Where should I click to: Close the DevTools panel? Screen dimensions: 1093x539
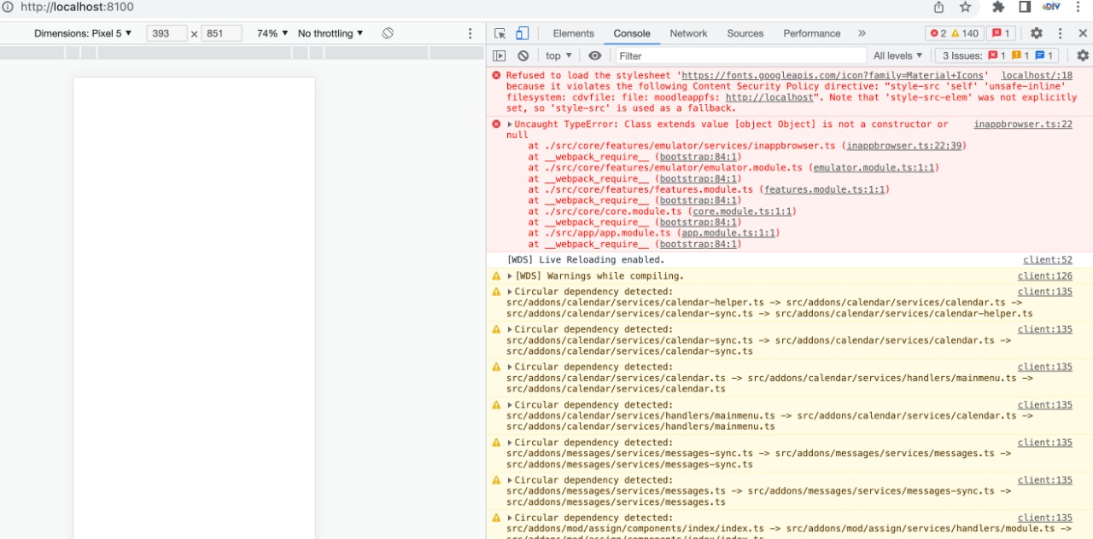coord(1083,33)
